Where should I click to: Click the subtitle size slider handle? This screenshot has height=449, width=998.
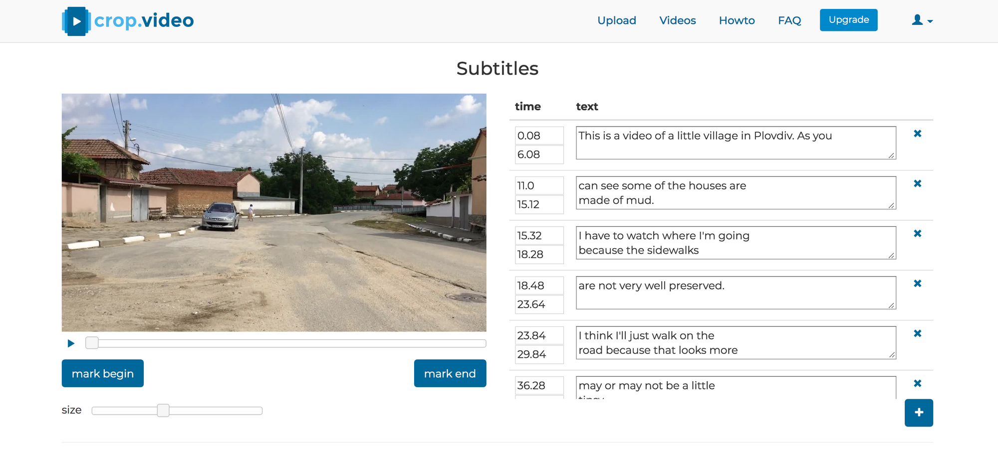pos(163,411)
